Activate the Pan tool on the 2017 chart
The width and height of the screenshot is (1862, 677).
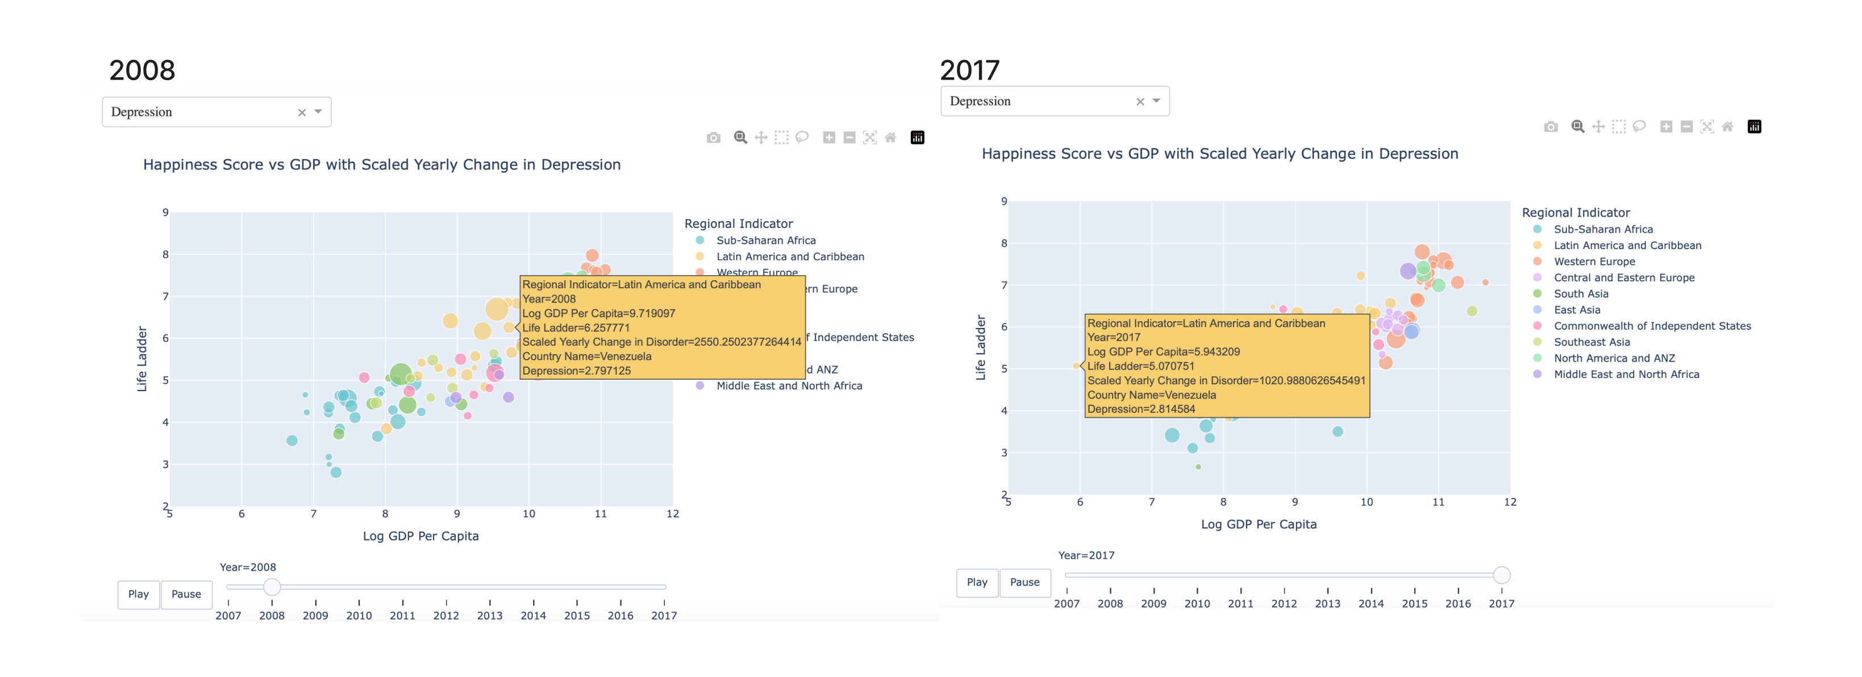coord(1598,127)
